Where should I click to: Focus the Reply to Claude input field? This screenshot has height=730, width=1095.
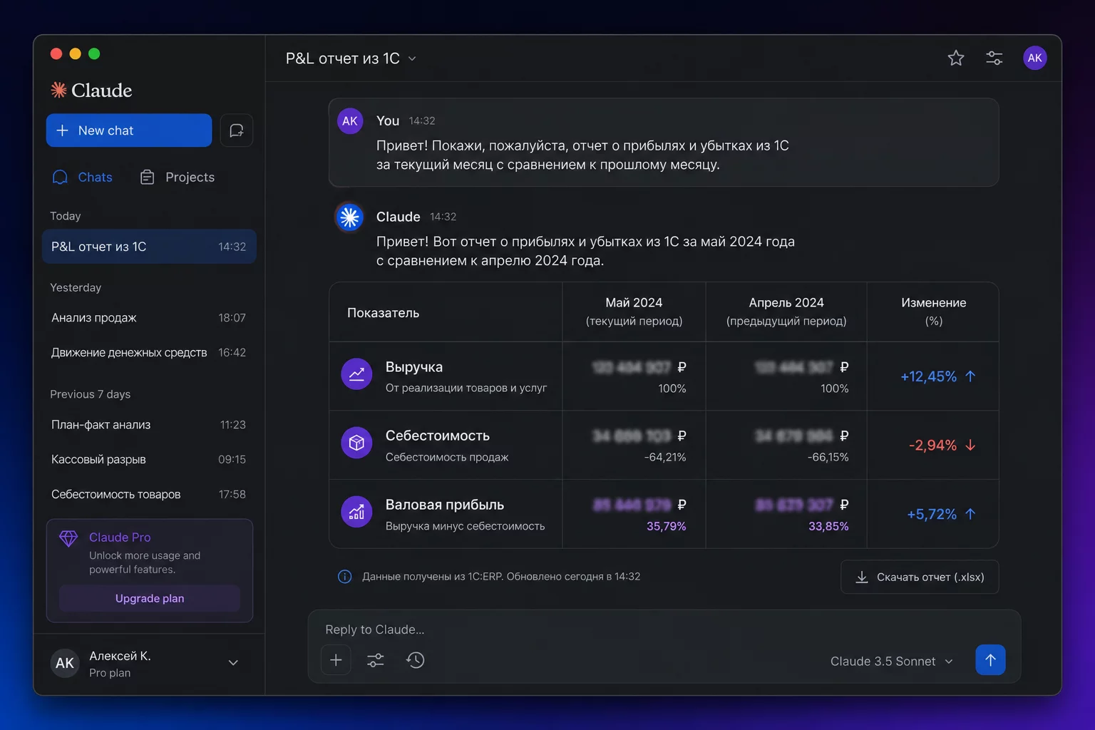coord(663,629)
